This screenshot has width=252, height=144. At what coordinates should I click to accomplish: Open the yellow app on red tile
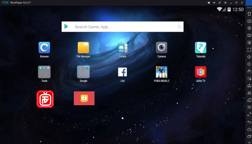point(84,98)
